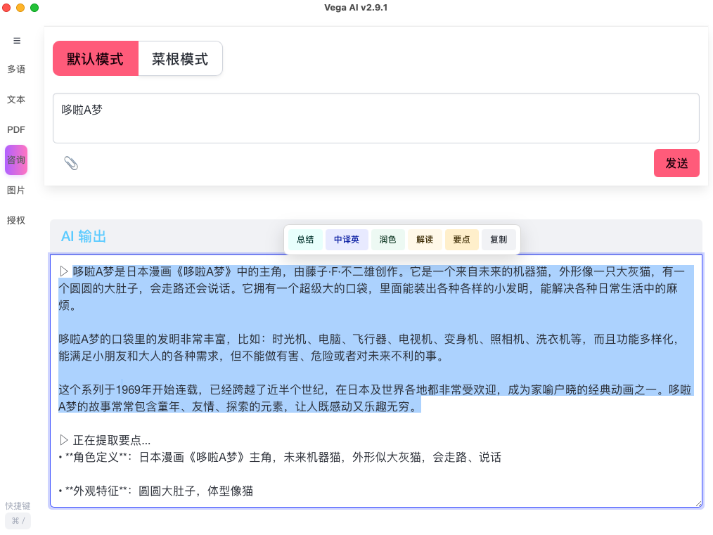Copy selected text using 复制
This screenshot has height=535, width=713.
click(x=498, y=239)
